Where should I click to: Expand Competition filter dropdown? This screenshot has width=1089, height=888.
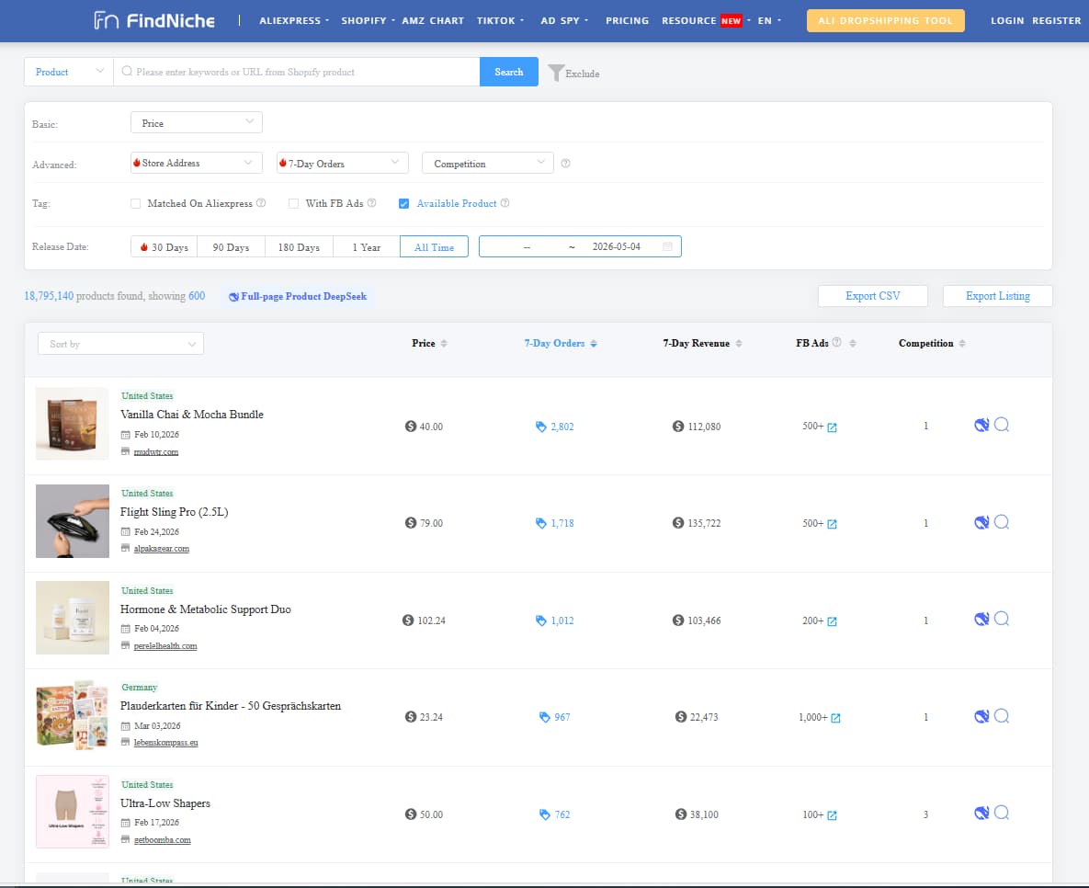[488, 164]
